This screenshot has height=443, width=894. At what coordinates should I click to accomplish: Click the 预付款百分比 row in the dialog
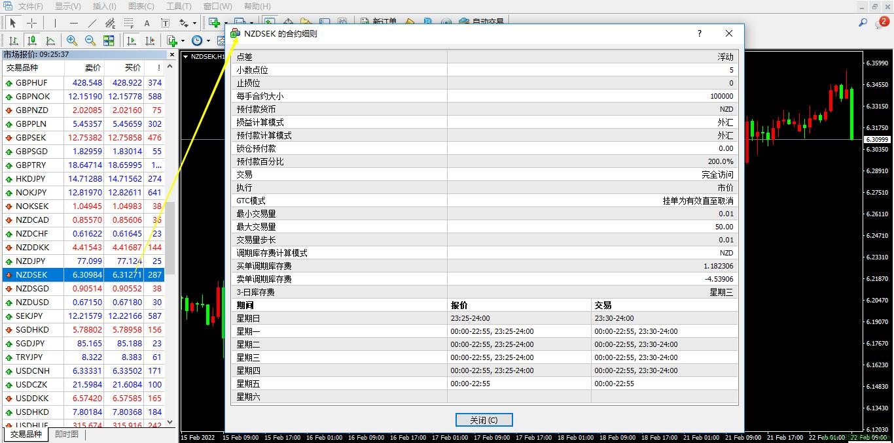tap(484, 161)
